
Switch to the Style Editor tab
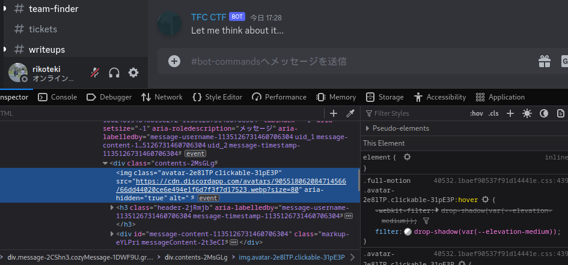tap(218, 97)
